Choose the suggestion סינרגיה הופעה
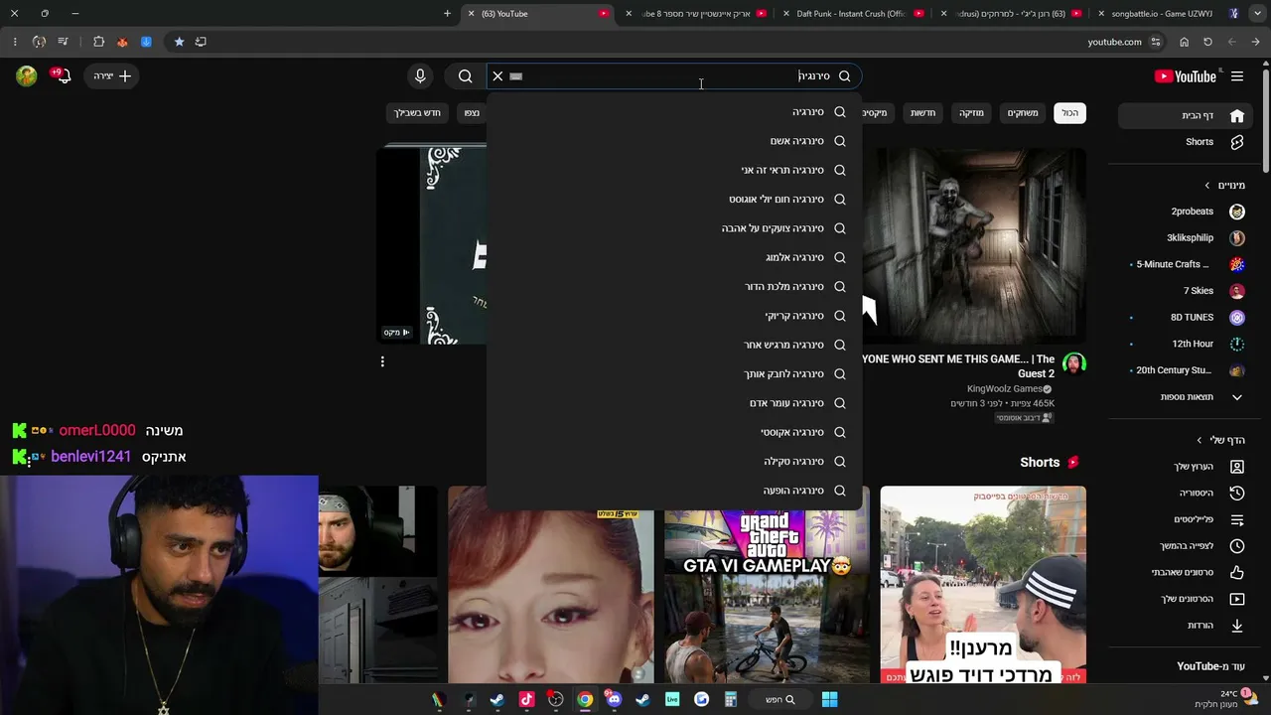The image size is (1271, 715). pos(675,491)
